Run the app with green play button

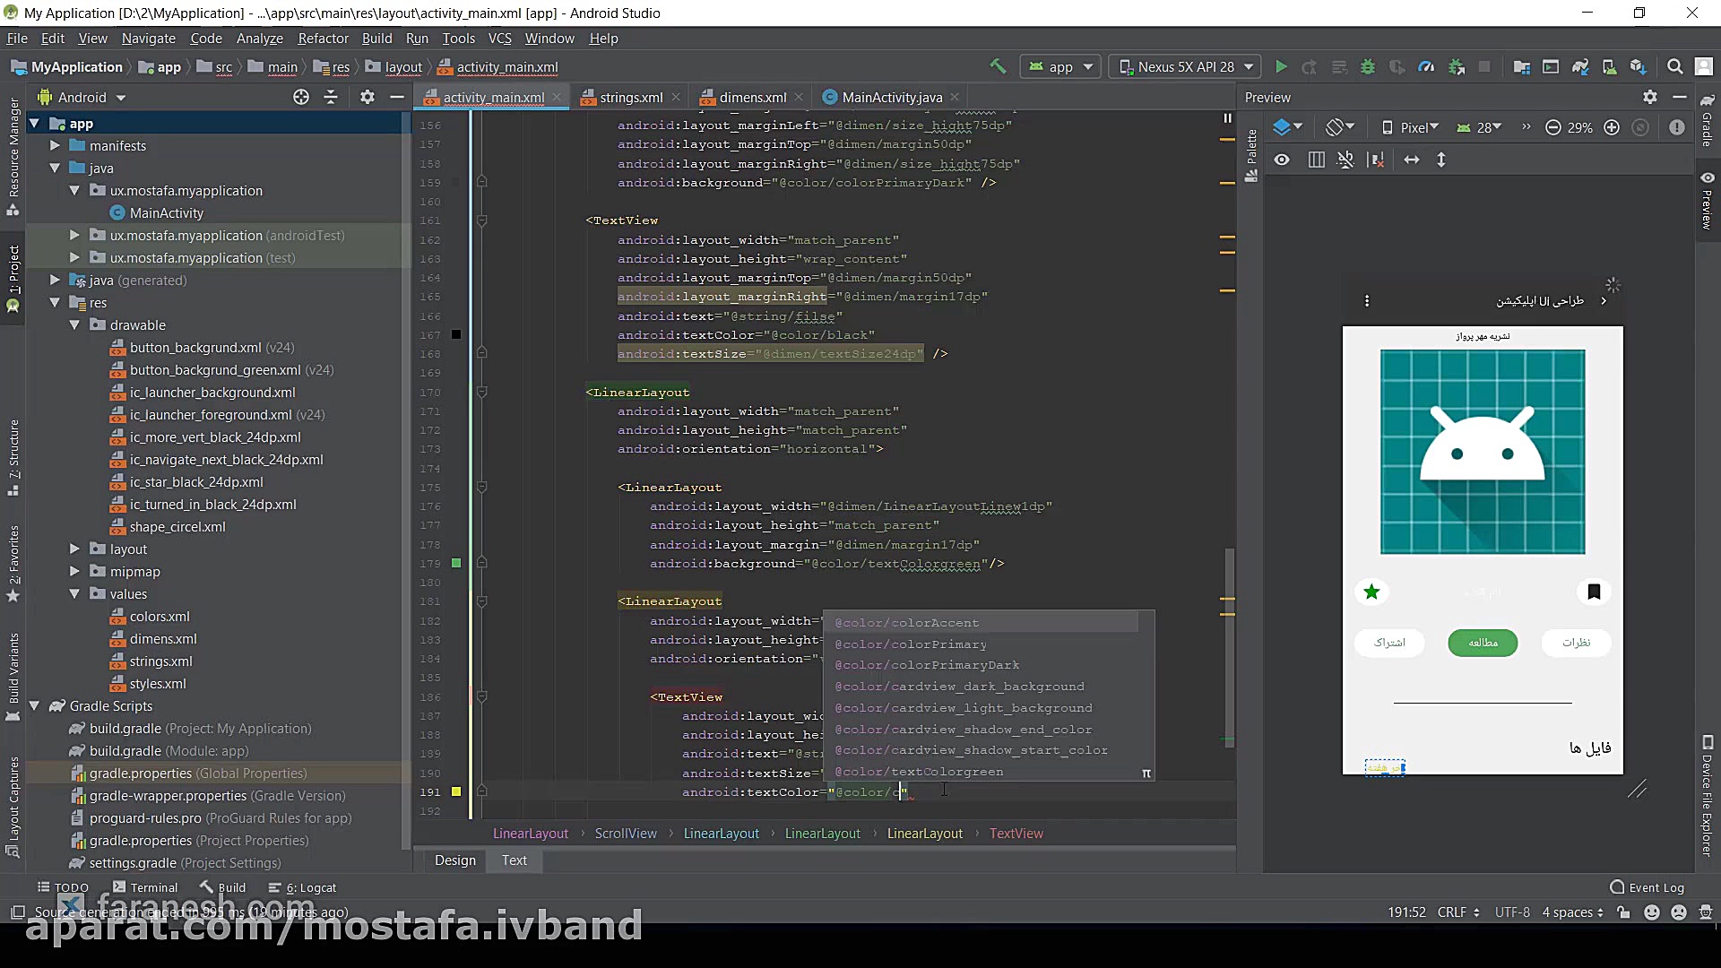point(1281,66)
